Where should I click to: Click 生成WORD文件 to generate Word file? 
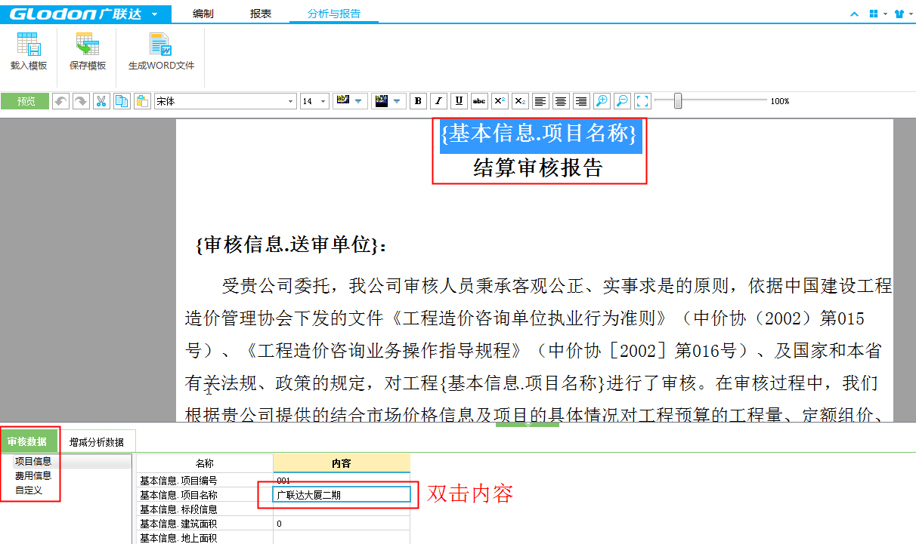click(161, 46)
